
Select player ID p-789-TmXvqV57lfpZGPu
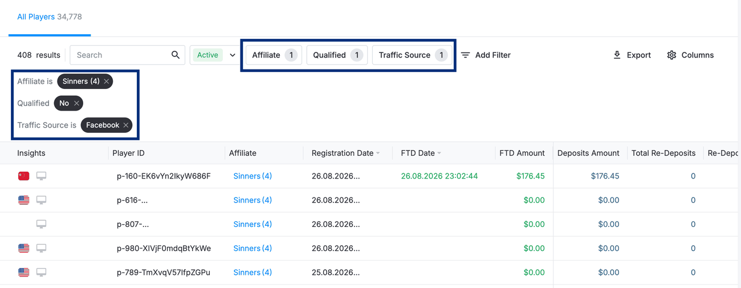tap(164, 272)
